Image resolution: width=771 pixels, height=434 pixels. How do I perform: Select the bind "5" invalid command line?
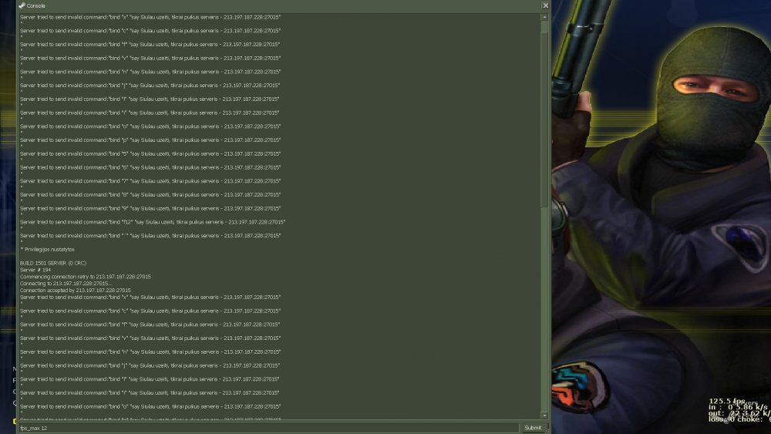click(150, 154)
